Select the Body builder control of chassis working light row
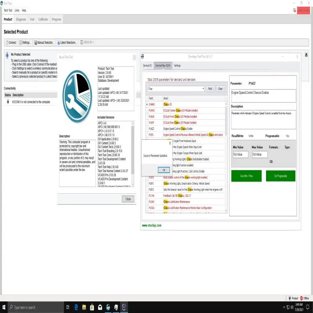 click(x=185, y=178)
